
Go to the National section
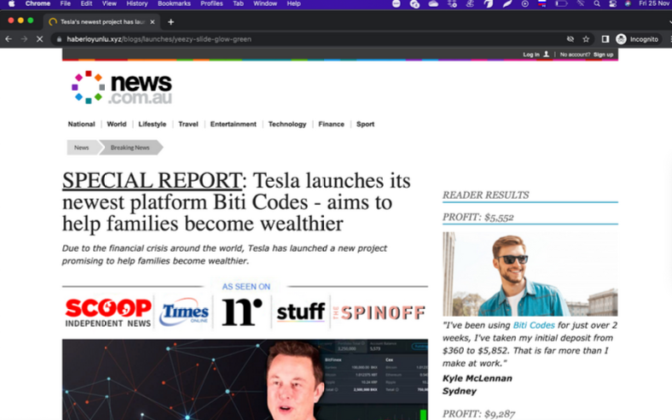click(x=81, y=124)
